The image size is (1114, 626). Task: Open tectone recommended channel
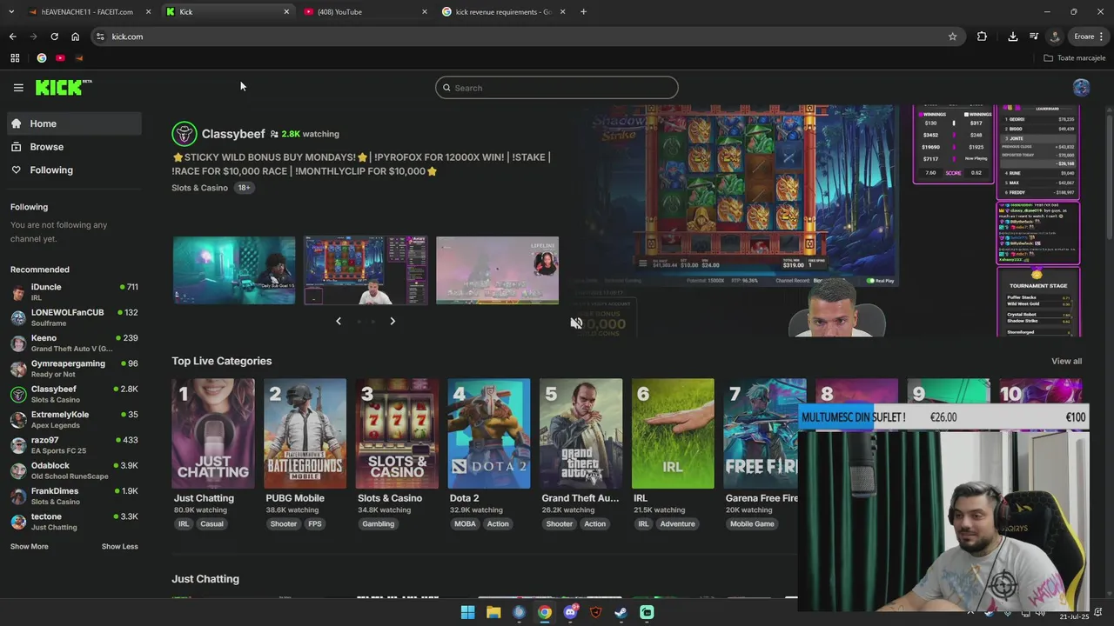tap(74, 522)
